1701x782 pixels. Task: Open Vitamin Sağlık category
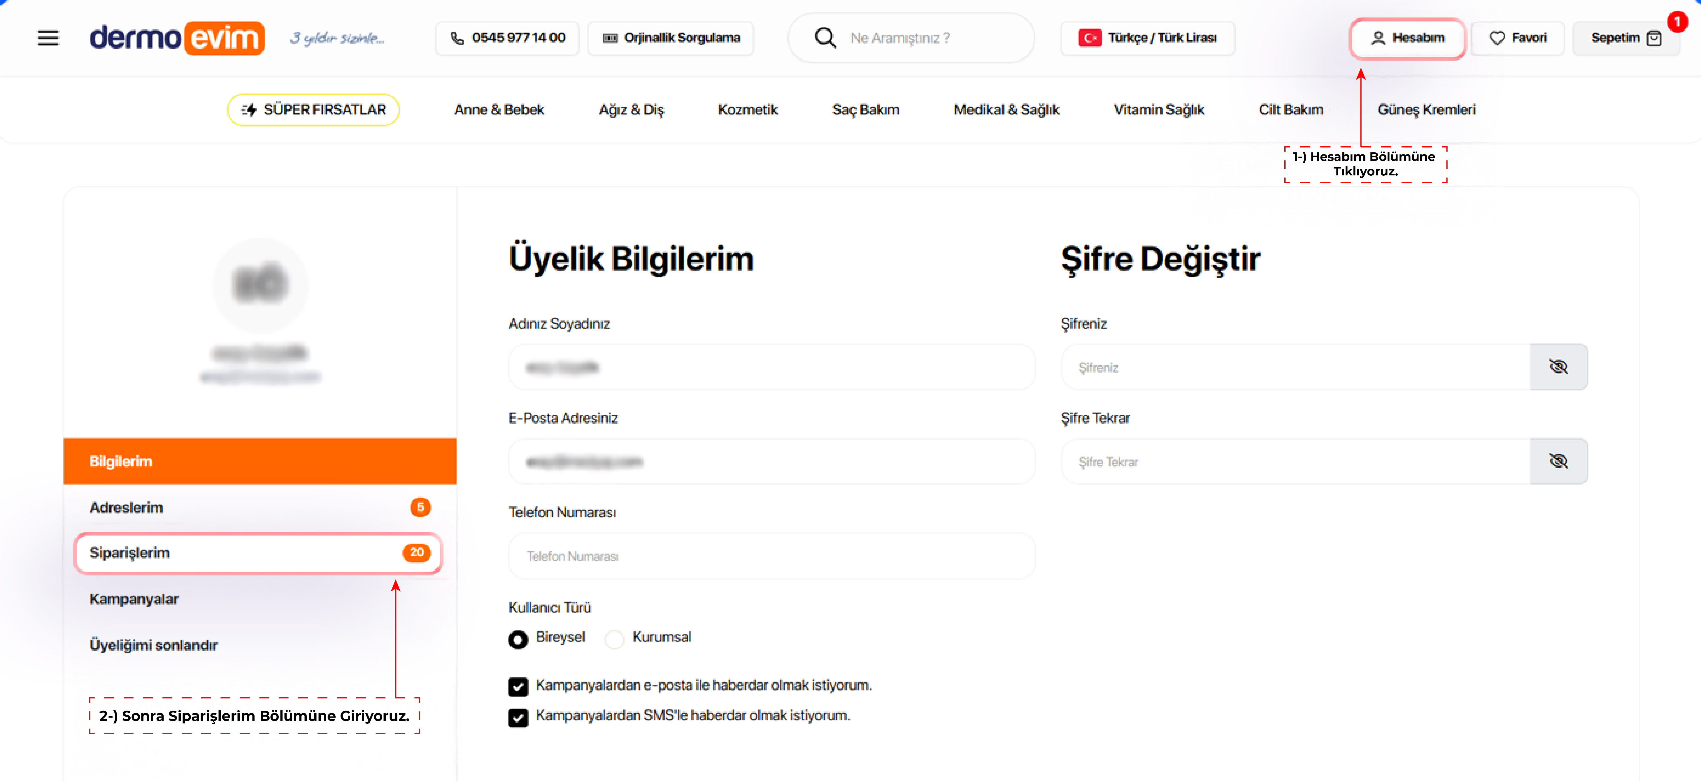[1159, 110]
